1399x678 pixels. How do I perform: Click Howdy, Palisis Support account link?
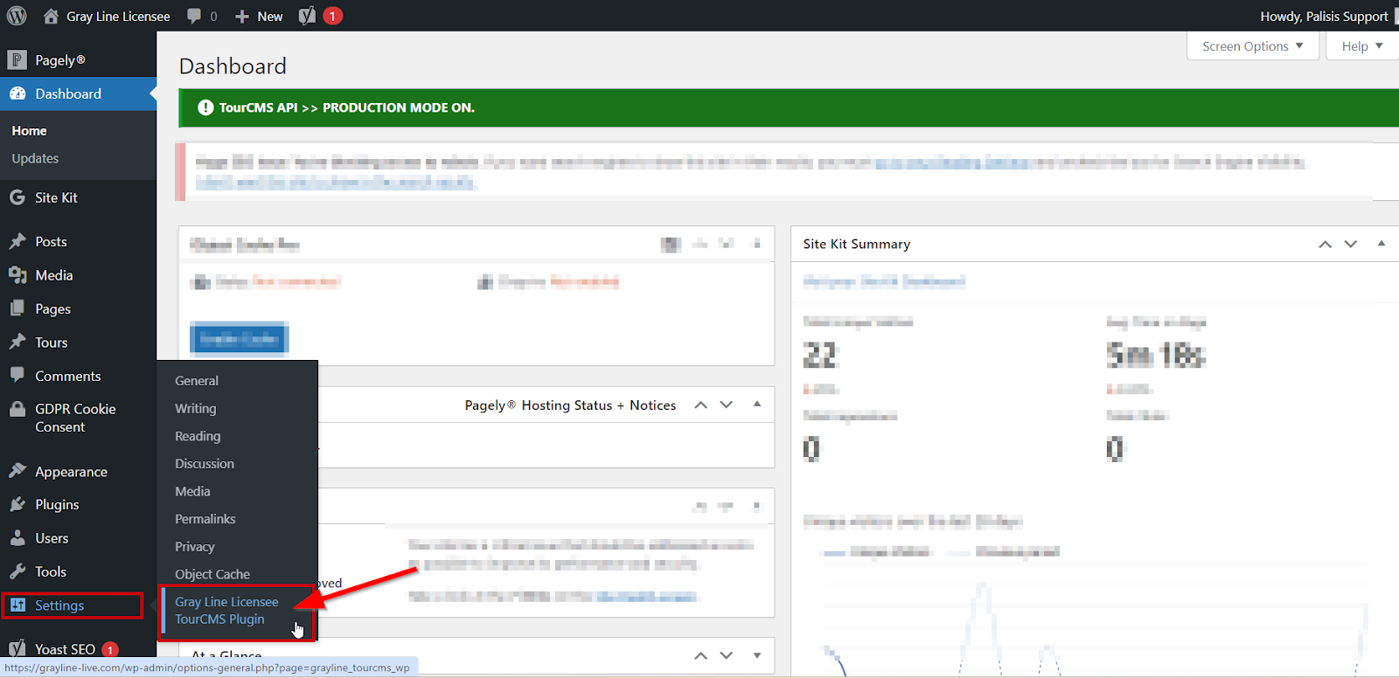(x=1324, y=16)
